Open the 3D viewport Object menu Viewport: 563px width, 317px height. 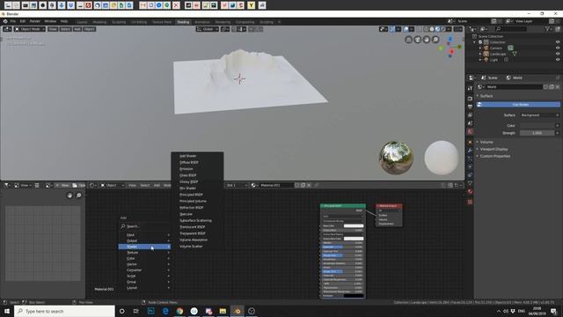tap(89, 29)
